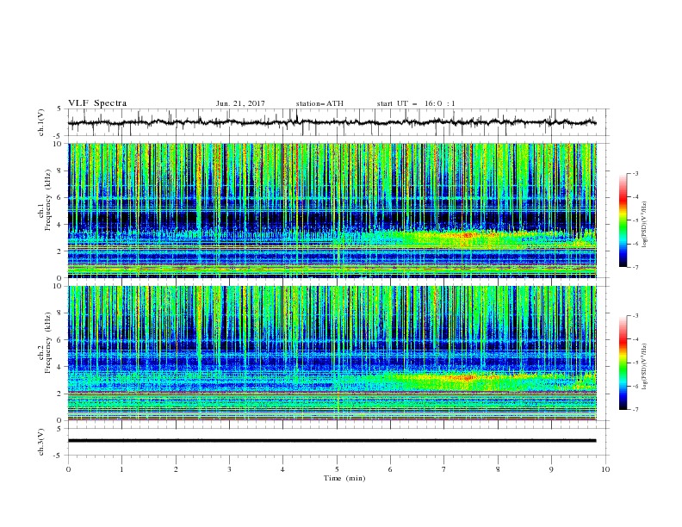Click the red emission peak in ch.1 spectrogram
This screenshot has width=682, height=527.
point(468,235)
